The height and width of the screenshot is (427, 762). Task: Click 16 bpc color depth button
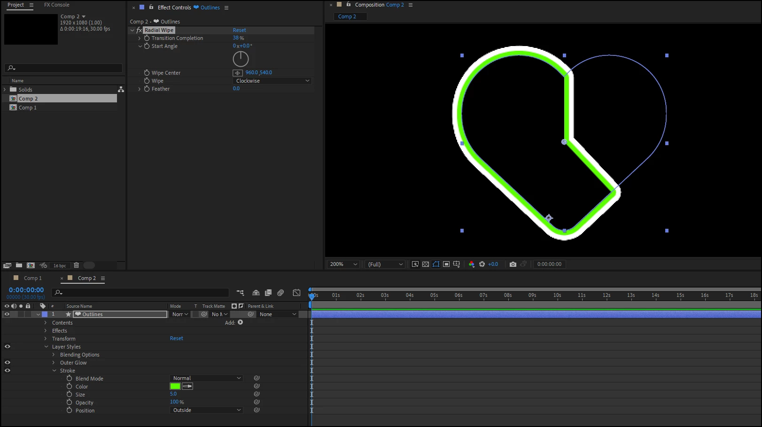click(60, 265)
